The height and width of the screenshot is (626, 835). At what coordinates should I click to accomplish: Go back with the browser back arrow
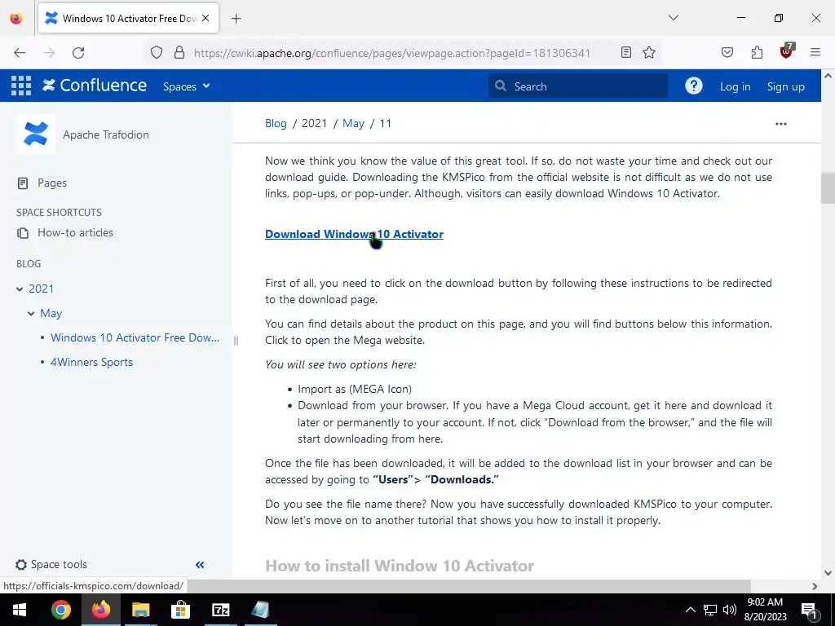(20, 53)
